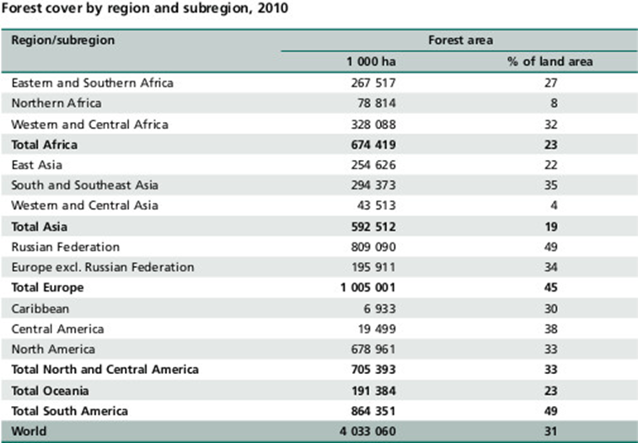
Task: Select Western and Central Asia's 4 percent
Action: [554, 205]
